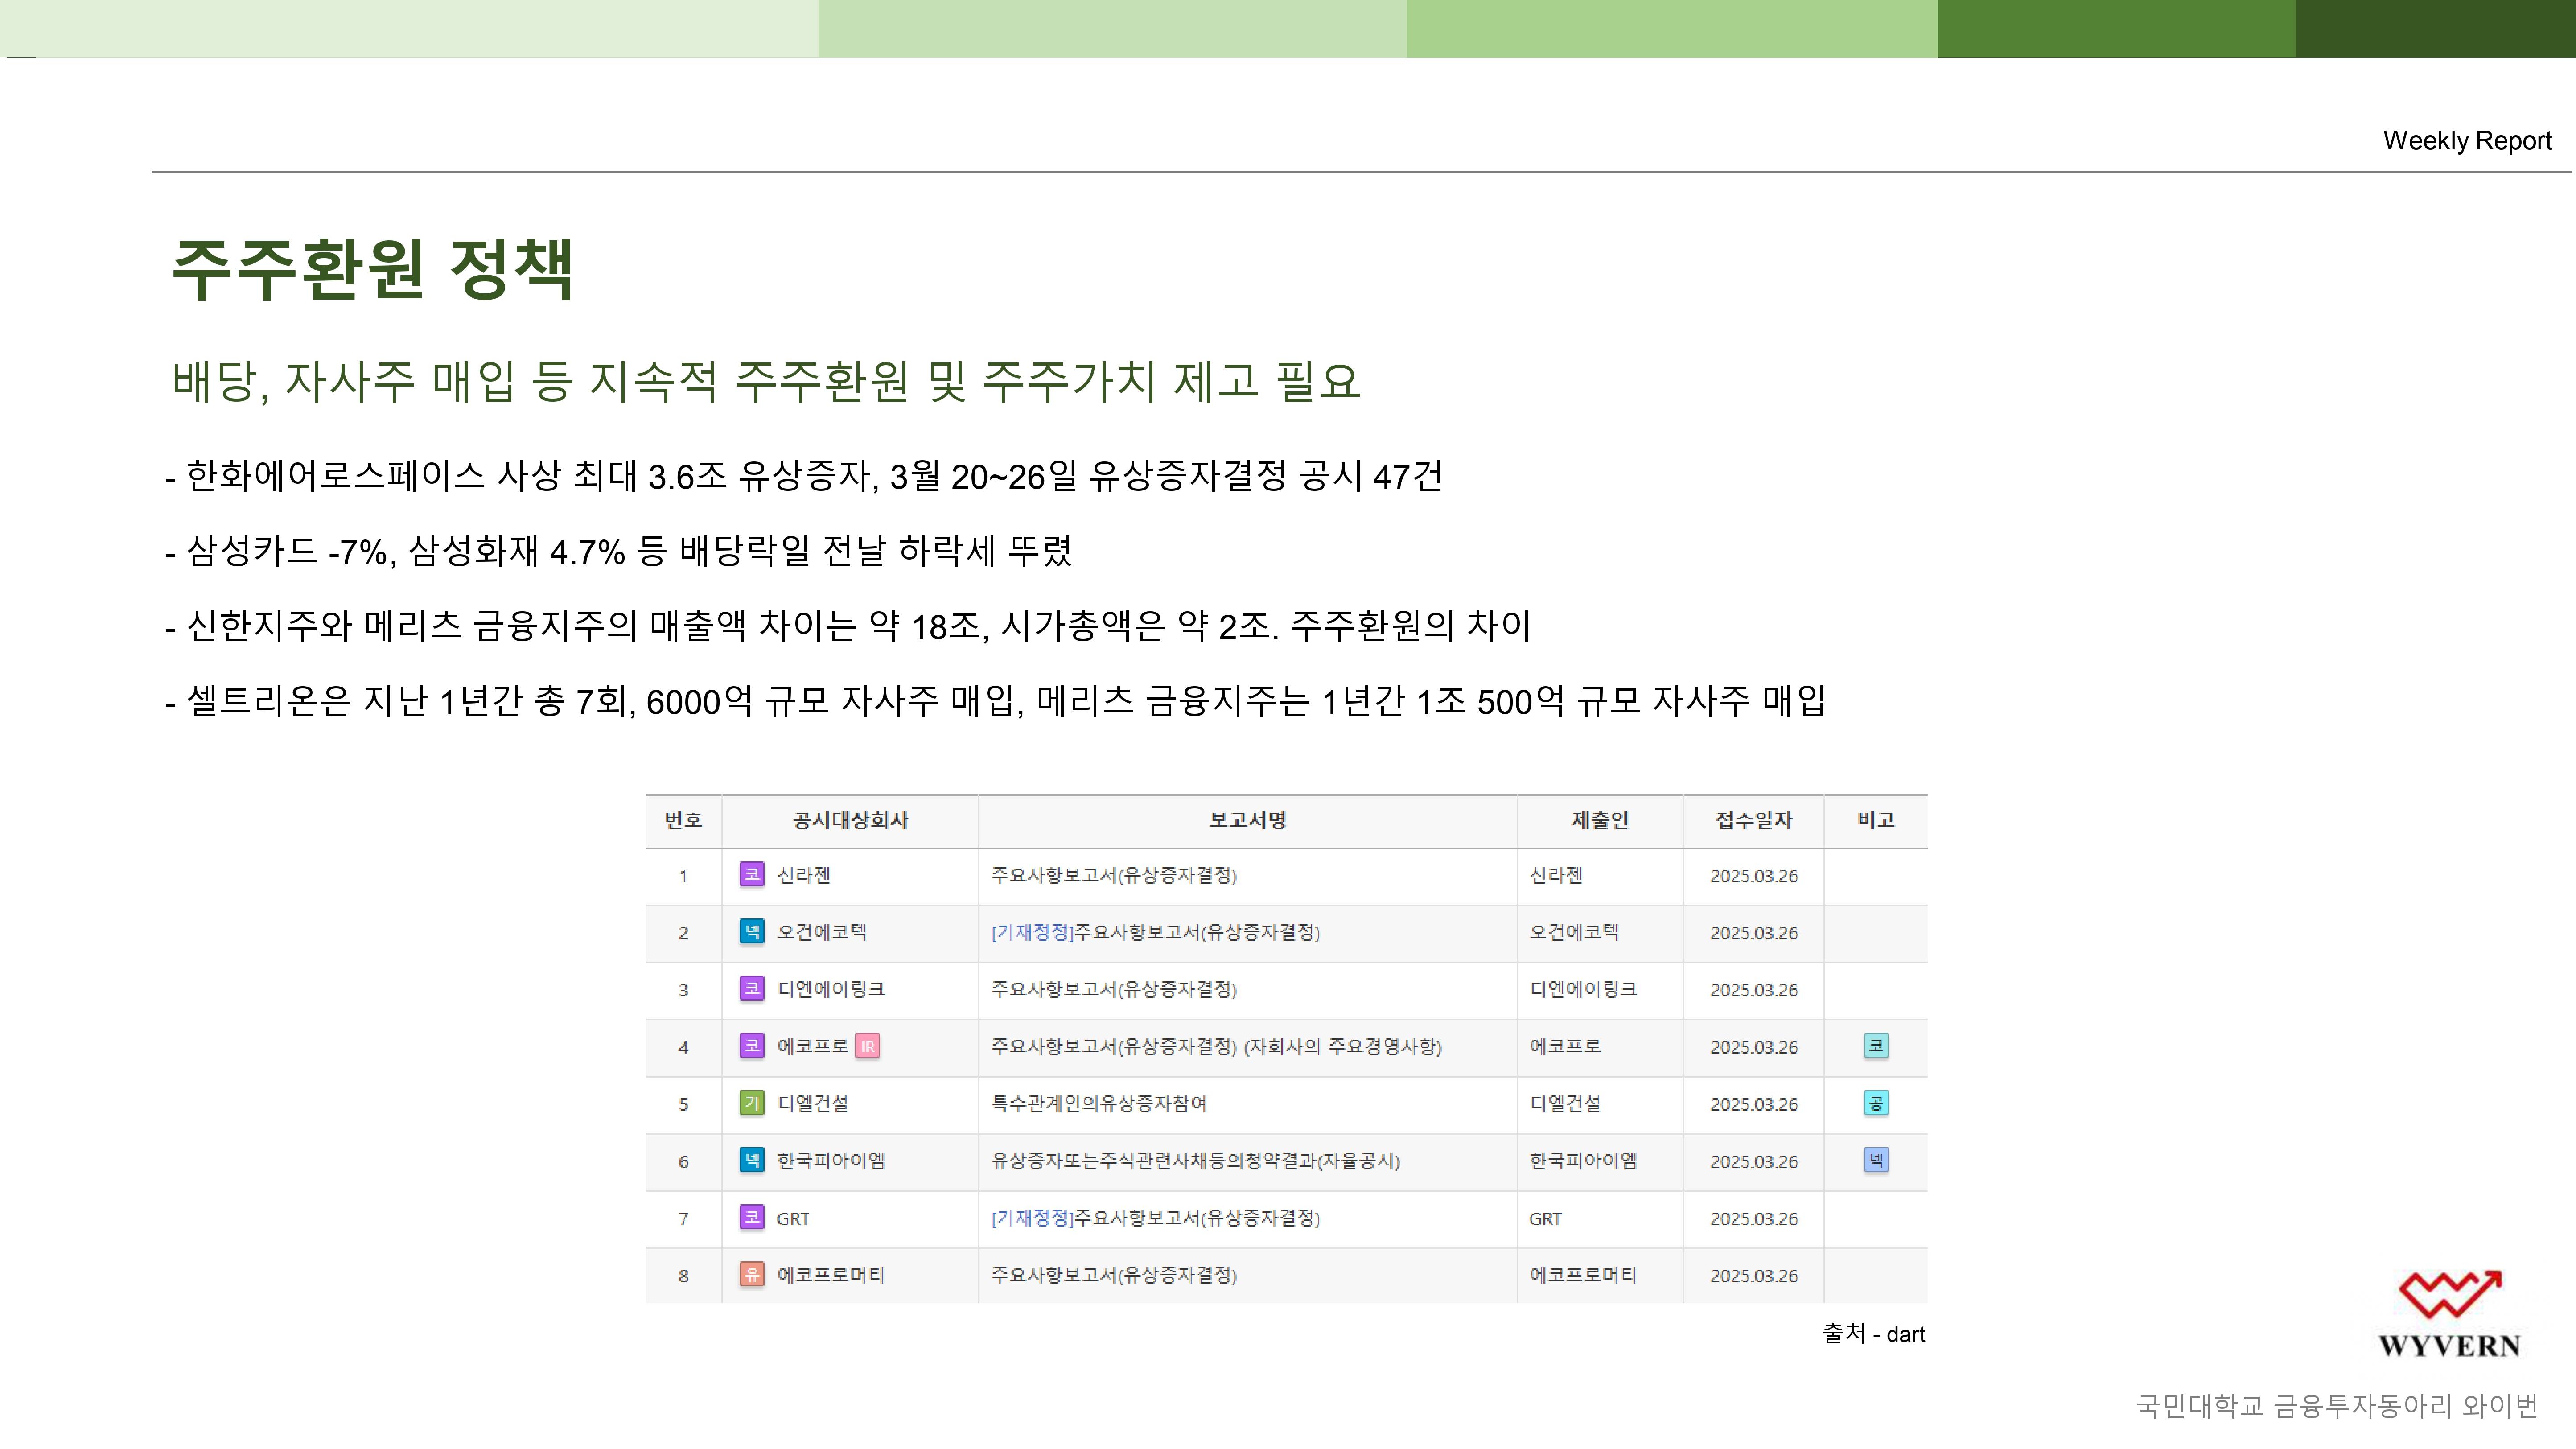This screenshot has height=1449, width=2576.
Task: Open the 자회사의 주요경영사항 report for 에코프로
Action: [x=1216, y=1046]
